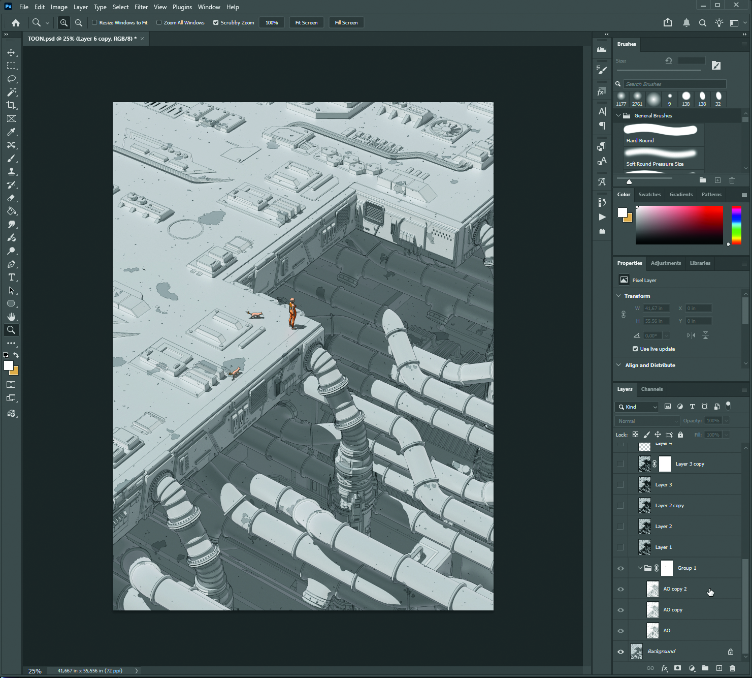The width and height of the screenshot is (752, 678).
Task: Create a new layer icon
Action: click(x=719, y=668)
